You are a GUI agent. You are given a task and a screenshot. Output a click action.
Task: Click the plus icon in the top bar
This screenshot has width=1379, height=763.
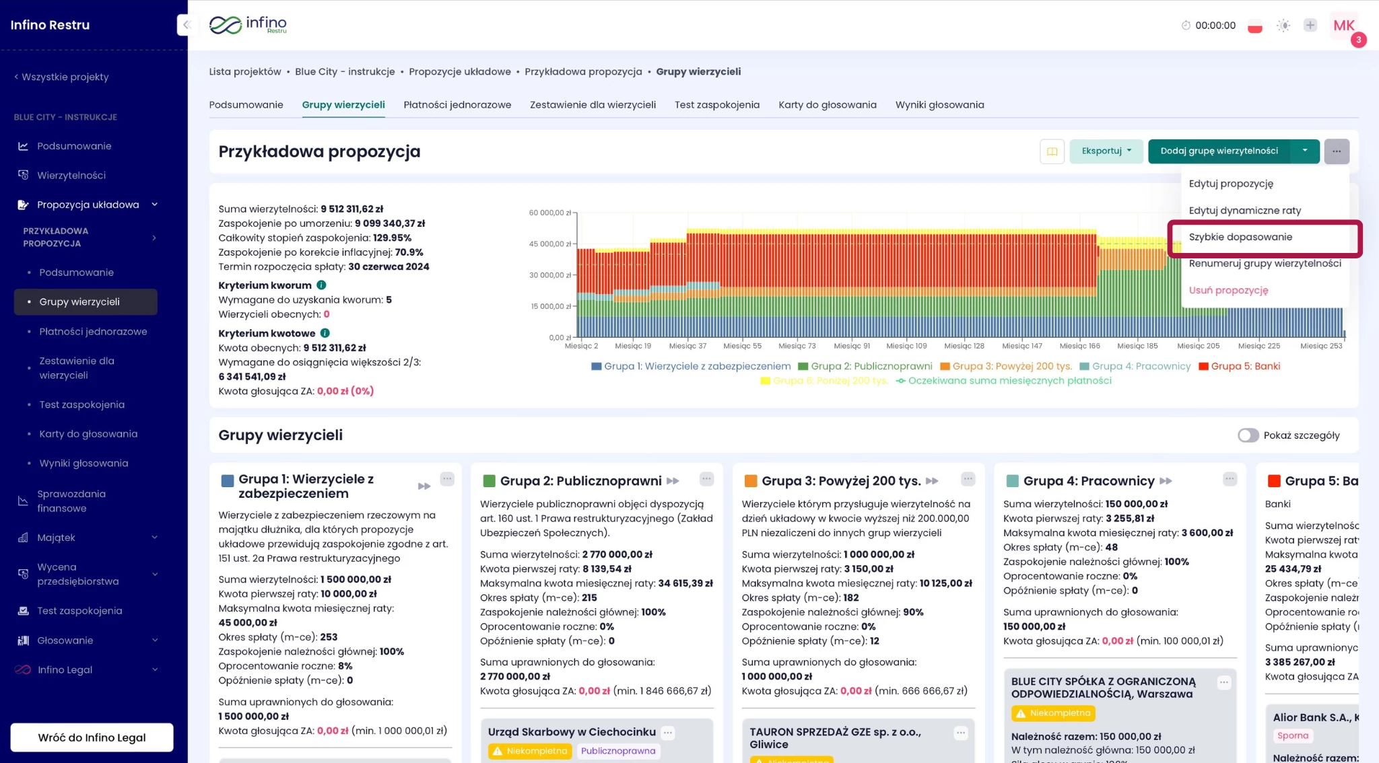coord(1310,26)
